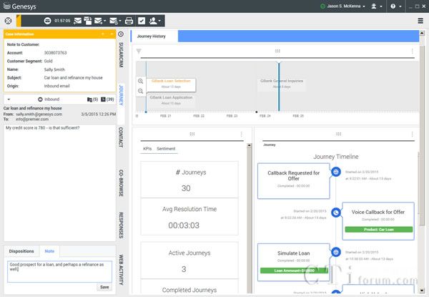
Task: Open the transfer email dropdown arrow
Action: tap(120, 21)
